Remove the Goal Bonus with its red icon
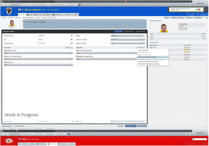 click(5, 62)
